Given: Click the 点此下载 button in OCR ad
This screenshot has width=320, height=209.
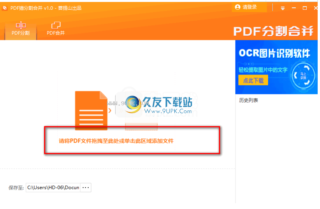Looking at the screenshot, I should click(x=253, y=80).
